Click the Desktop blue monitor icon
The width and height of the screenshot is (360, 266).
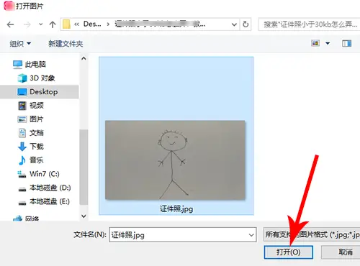(x=22, y=92)
